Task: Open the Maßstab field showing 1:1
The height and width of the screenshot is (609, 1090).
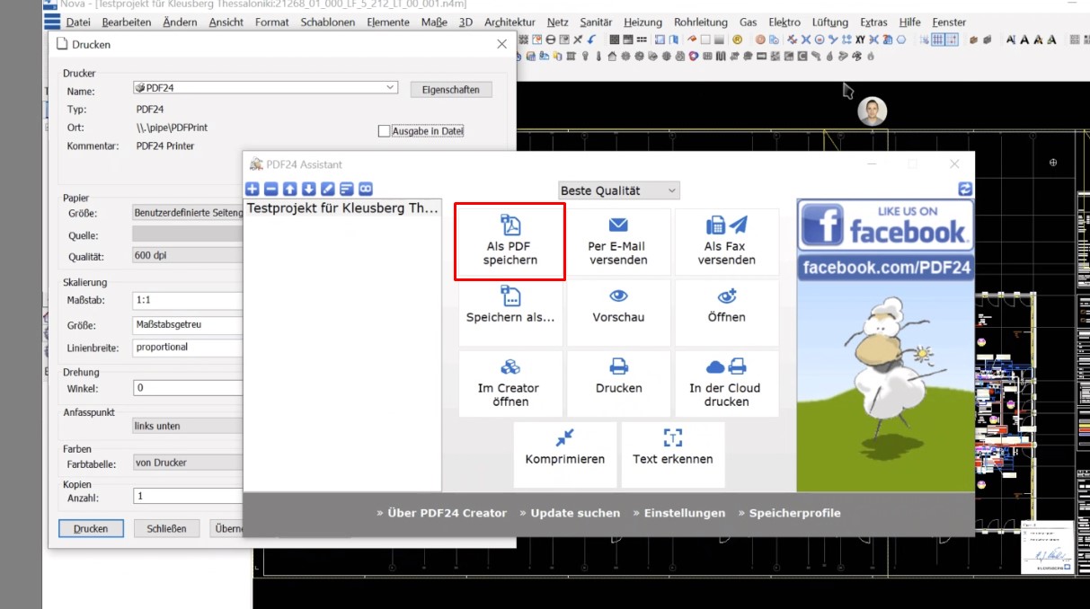Action: pyautogui.click(x=188, y=299)
